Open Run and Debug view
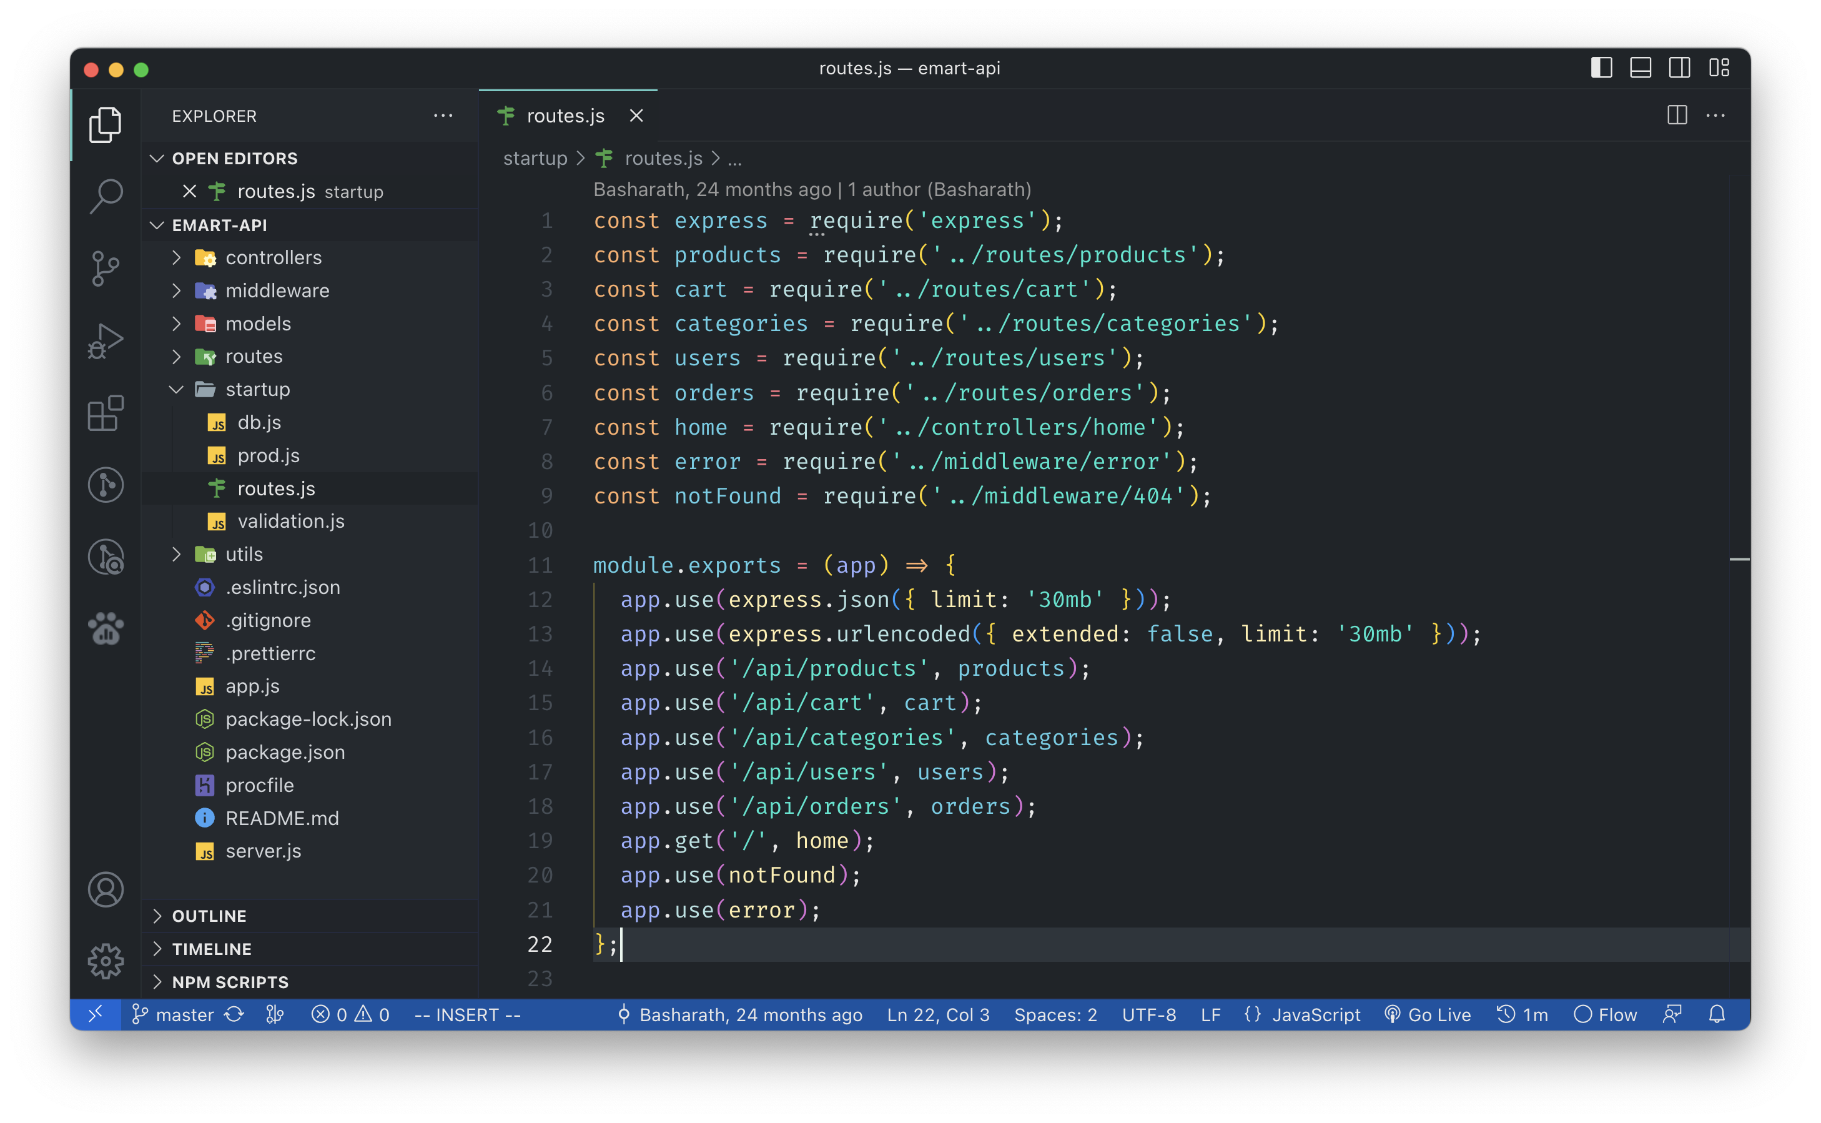Screen dimensions: 1821x1123 pyautogui.click(x=106, y=341)
